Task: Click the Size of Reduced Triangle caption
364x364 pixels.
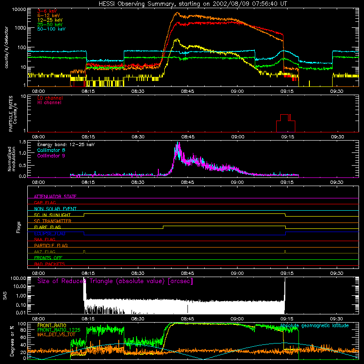Action: (115, 281)
